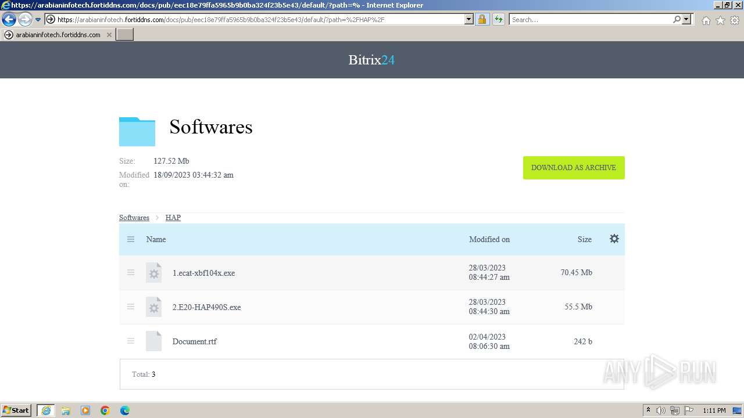Click the address bar URL field
The image size is (744, 418).
(255, 20)
